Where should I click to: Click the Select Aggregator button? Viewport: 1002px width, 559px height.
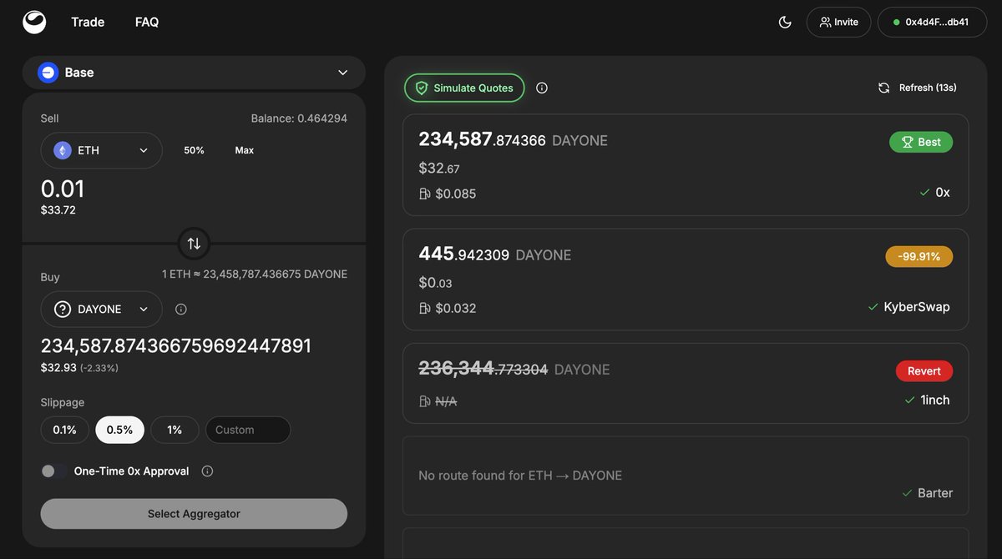click(194, 514)
